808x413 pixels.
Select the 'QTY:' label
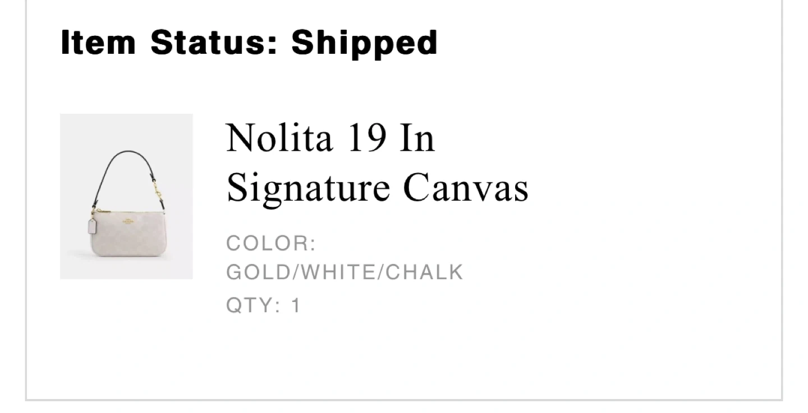pyautogui.click(x=252, y=306)
